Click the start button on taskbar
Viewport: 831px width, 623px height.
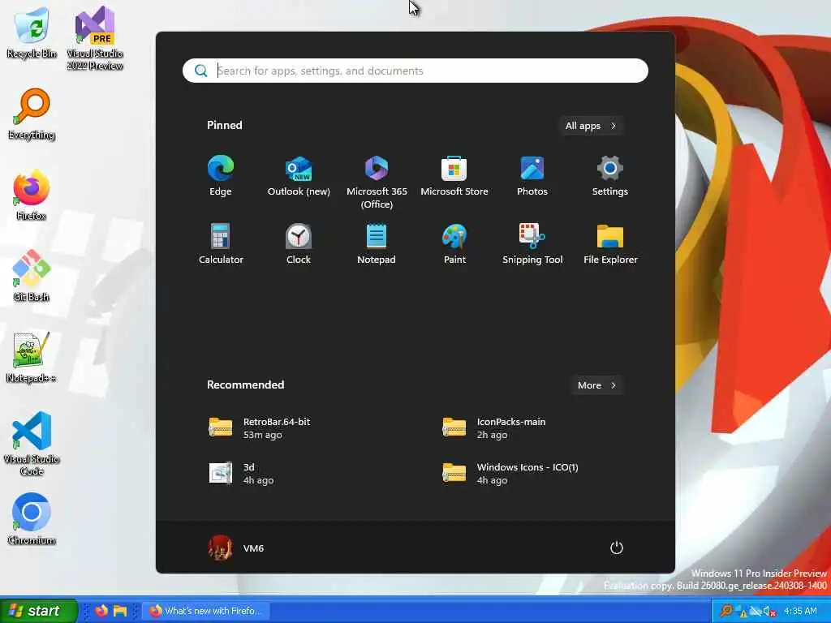coord(39,611)
